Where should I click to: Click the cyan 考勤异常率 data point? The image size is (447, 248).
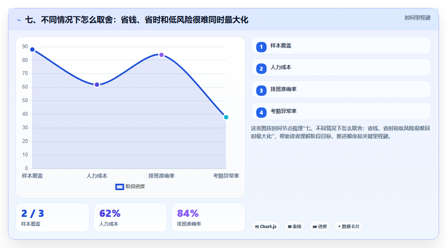click(x=226, y=117)
